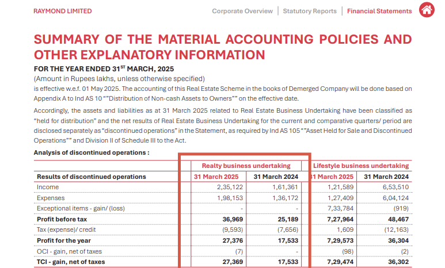Image resolution: width=445 pixels, height=268 pixels.
Task: Select the Realty business undertaking column header
Action: (x=246, y=166)
